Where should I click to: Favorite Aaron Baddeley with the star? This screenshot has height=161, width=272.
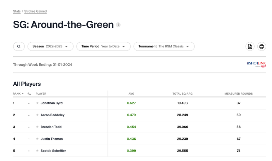point(37,115)
